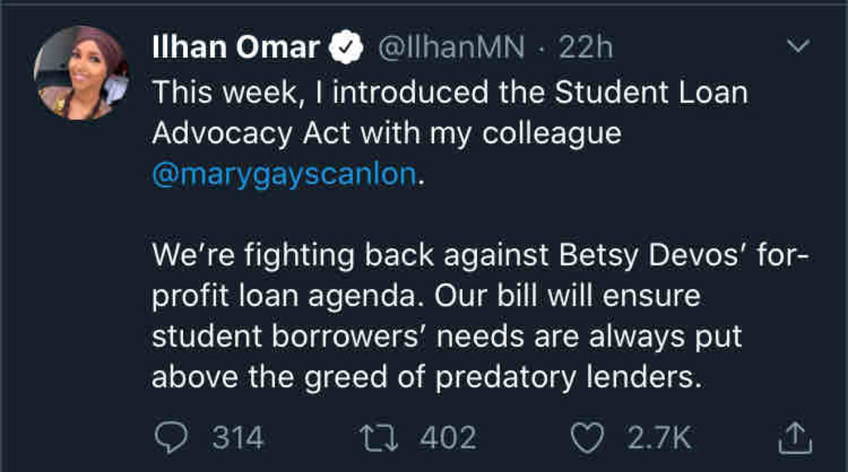Viewport: 848px width, 472px height.
Task: Open the profile picture avatar
Action: [x=80, y=74]
